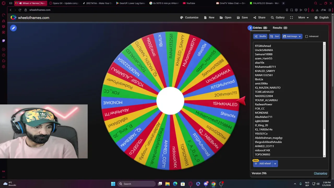Screen dimensions: 334x188
Task: Share the wheel
Action: pyautogui.click(x=259, y=17)
